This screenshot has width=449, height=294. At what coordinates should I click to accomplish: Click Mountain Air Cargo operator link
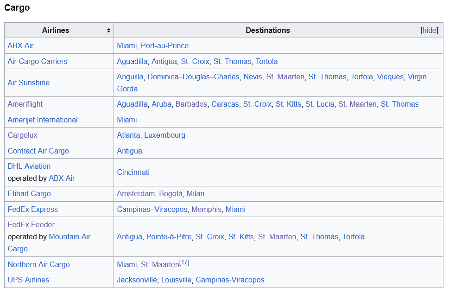[70, 237]
